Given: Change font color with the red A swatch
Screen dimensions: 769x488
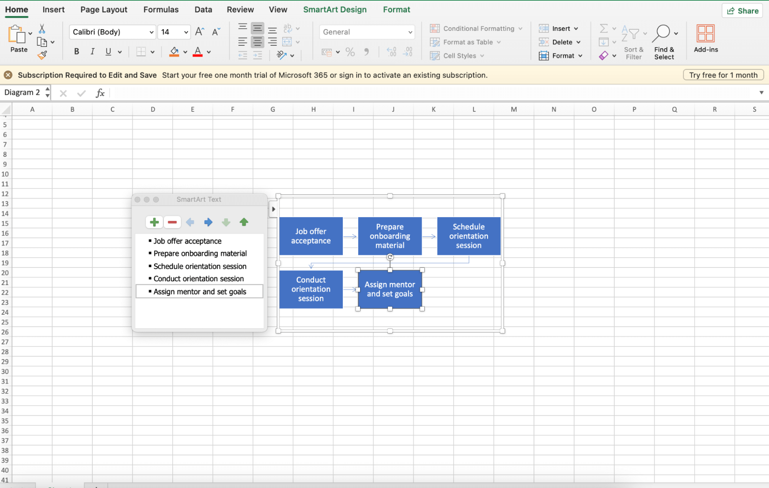Looking at the screenshot, I should (x=197, y=51).
